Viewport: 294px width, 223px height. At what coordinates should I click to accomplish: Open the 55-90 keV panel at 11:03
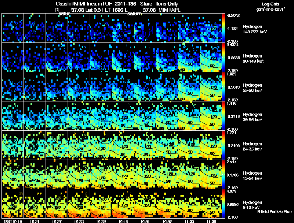click(x=189, y=86)
